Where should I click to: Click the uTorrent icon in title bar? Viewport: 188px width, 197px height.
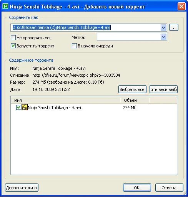(x=5, y=6)
